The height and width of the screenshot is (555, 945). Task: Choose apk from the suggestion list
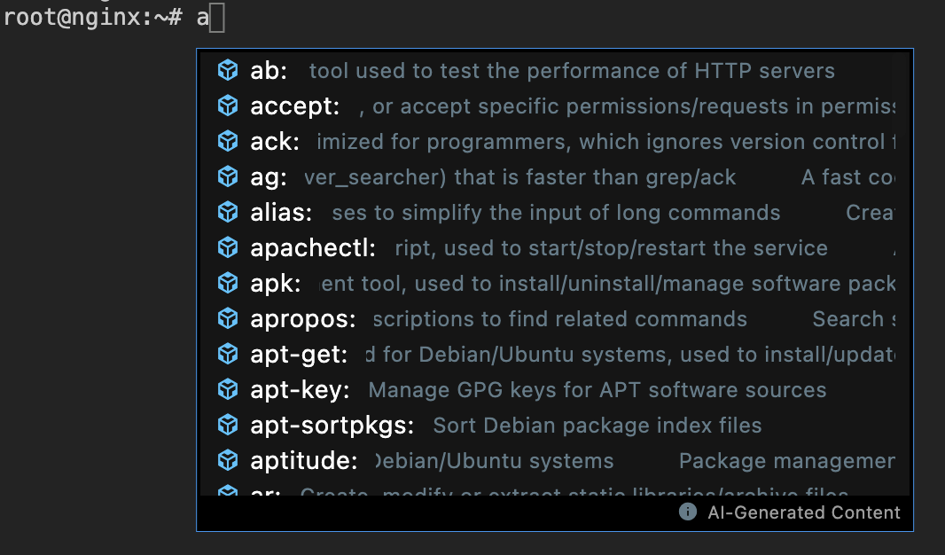point(554,283)
